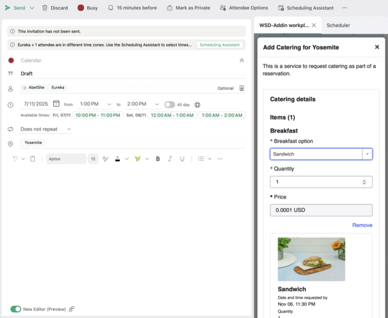Image resolution: width=388 pixels, height=318 pixels.
Task: Click the location pin icon
Action: point(10,143)
